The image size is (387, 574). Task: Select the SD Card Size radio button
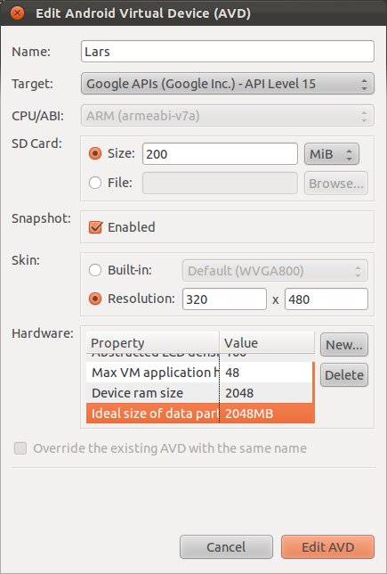(x=95, y=153)
